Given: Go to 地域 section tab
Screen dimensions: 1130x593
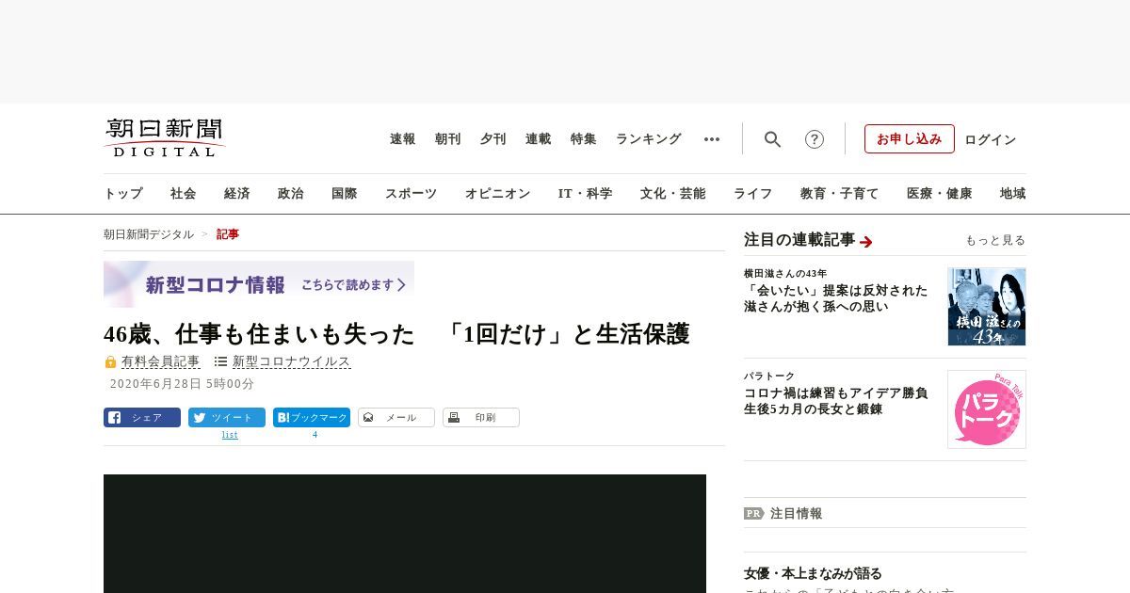Looking at the screenshot, I should (1013, 194).
